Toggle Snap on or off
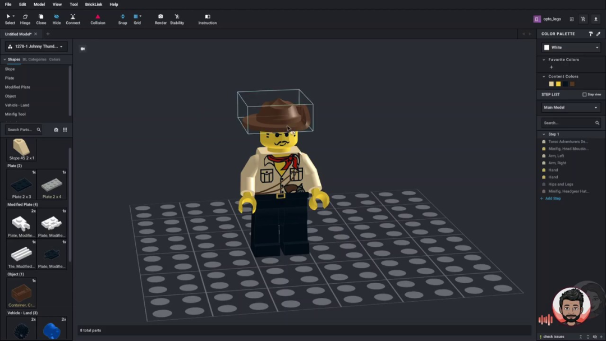The width and height of the screenshot is (606, 341). [122, 19]
